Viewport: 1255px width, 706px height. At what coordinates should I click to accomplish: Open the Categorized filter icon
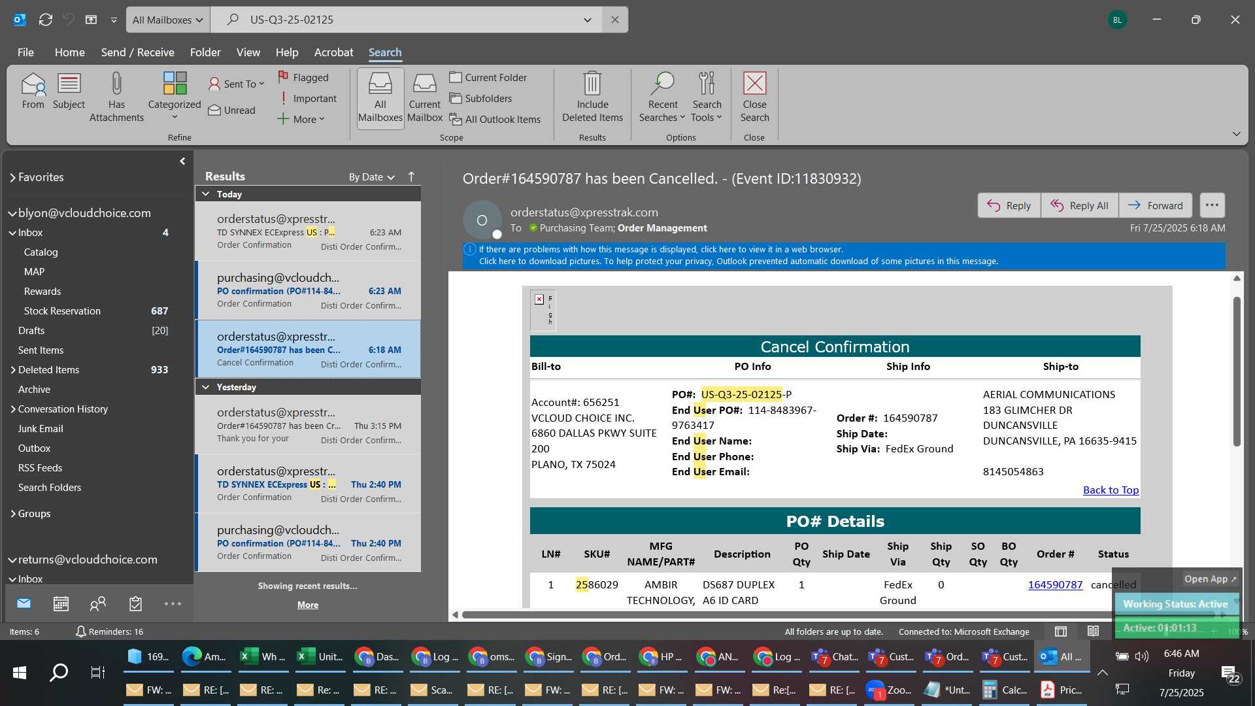coord(175,96)
